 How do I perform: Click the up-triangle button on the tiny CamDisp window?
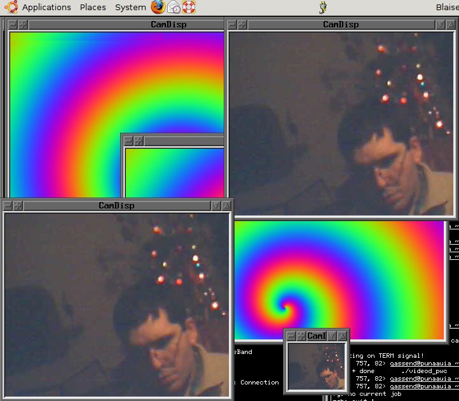click(x=343, y=336)
